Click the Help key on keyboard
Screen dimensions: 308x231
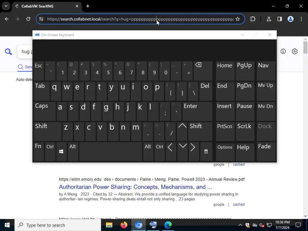click(245, 152)
